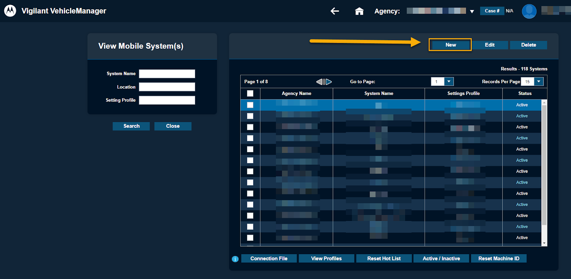
Task: Click the Status column header
Action: tap(525, 93)
